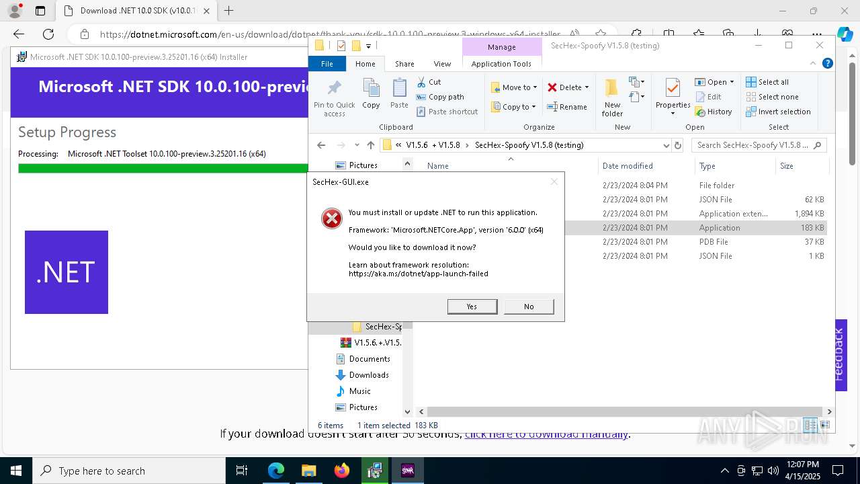This screenshot has height=484, width=860.
Task: Open Firefox from the taskbar
Action: coord(342,471)
